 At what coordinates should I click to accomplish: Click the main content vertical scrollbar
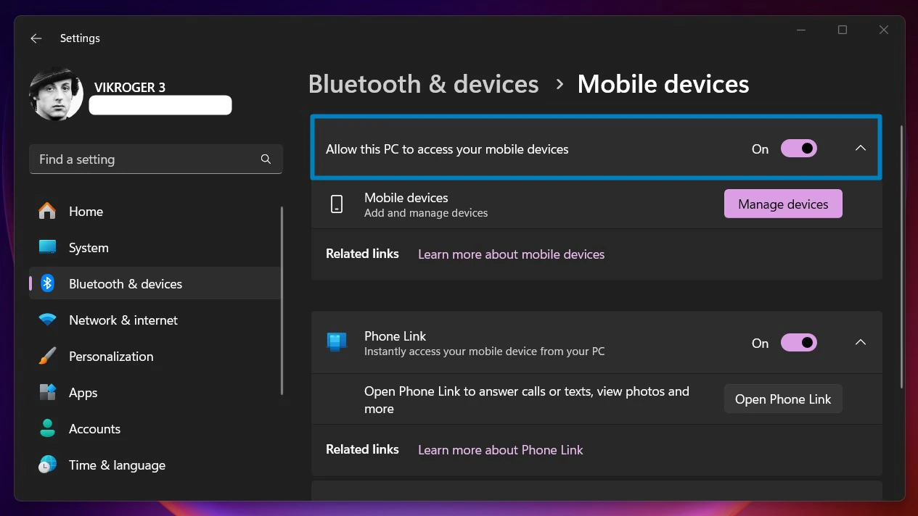(x=901, y=257)
